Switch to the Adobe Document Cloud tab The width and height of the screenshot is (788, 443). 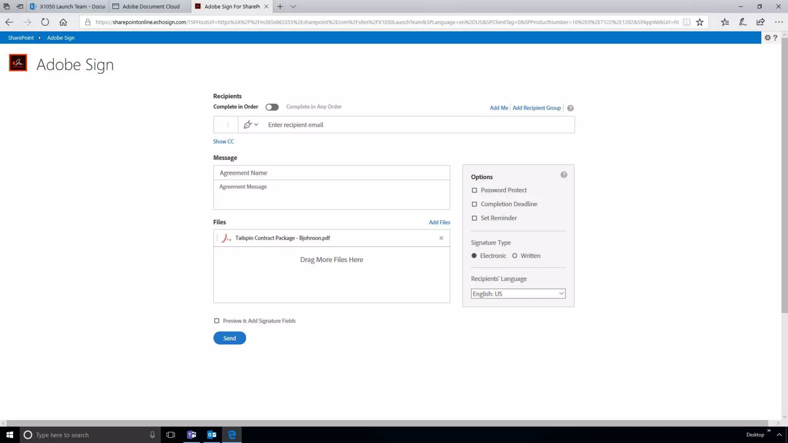pyautogui.click(x=150, y=7)
